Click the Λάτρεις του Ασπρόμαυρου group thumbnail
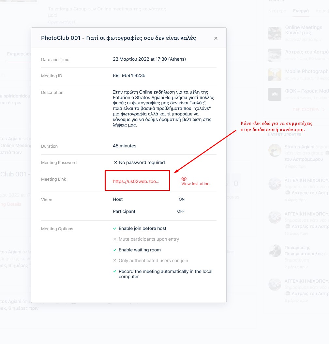 click(x=275, y=55)
